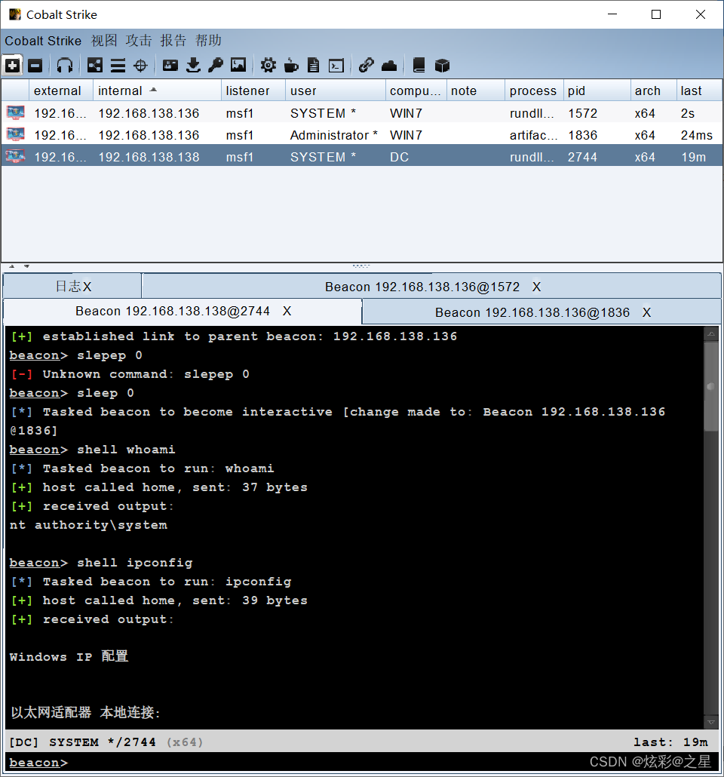Sort by the user column header
The image size is (724, 777).
(336, 91)
